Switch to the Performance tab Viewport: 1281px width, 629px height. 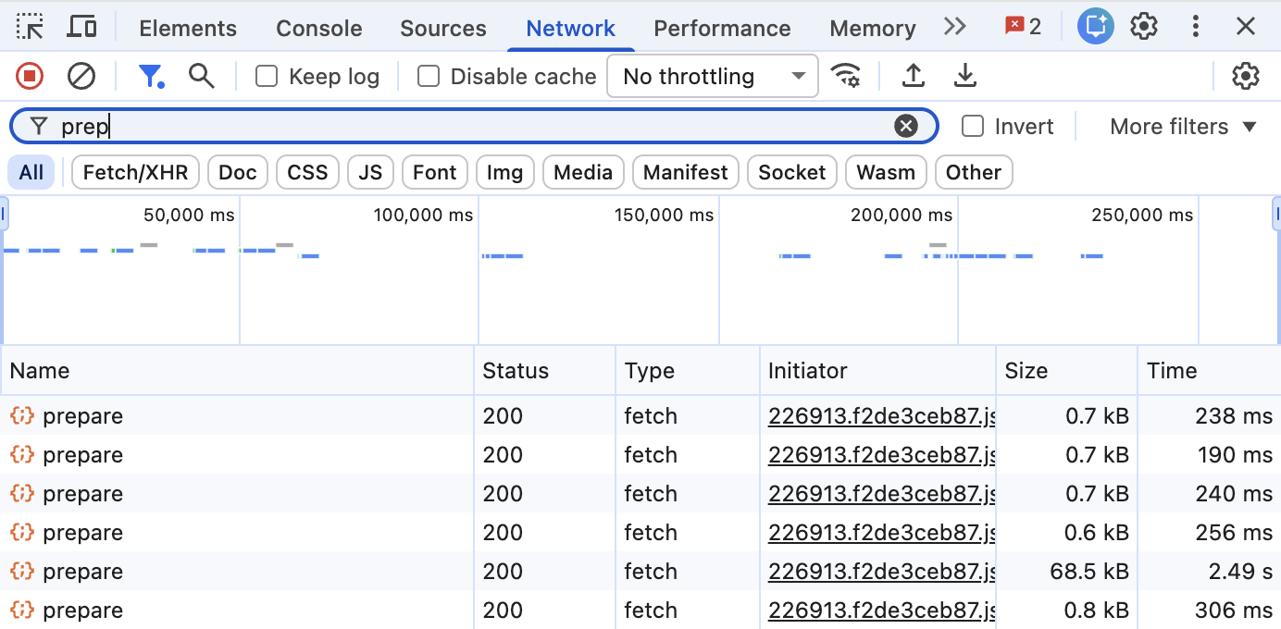click(x=722, y=29)
